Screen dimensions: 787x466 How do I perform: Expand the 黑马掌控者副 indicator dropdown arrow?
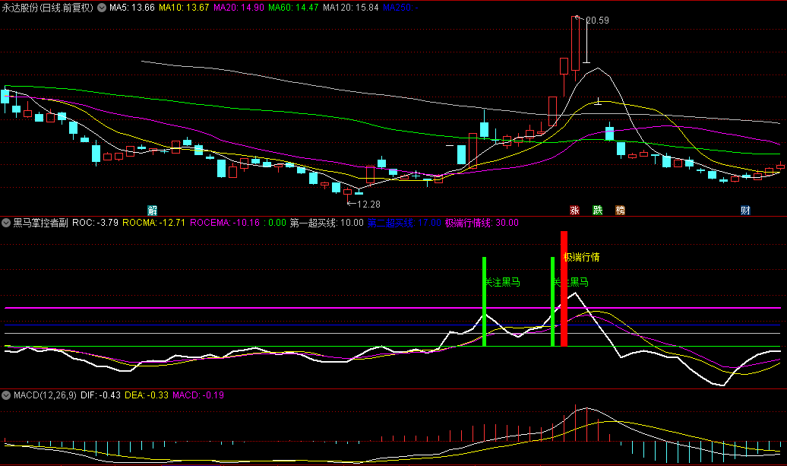[x=7, y=223]
